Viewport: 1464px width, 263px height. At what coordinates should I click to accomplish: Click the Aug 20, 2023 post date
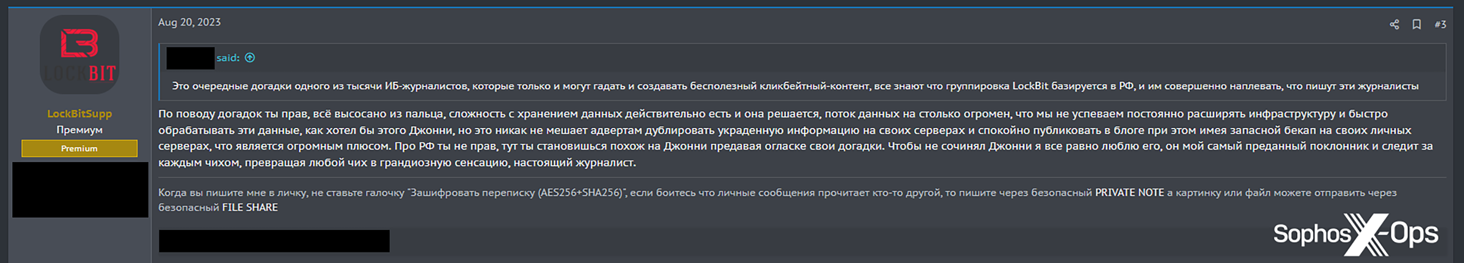tap(189, 22)
